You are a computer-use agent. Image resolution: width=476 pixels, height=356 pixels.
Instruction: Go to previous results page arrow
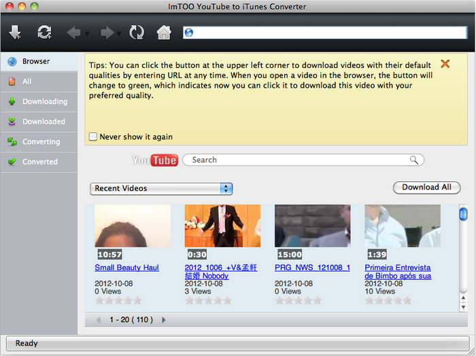(x=99, y=320)
